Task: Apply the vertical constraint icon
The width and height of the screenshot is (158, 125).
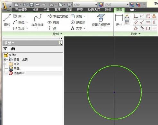Action: point(154,22)
